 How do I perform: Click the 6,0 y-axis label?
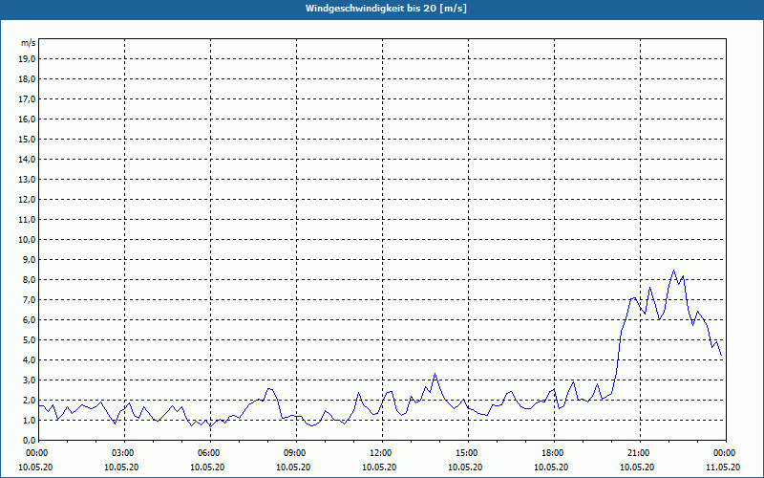29,319
